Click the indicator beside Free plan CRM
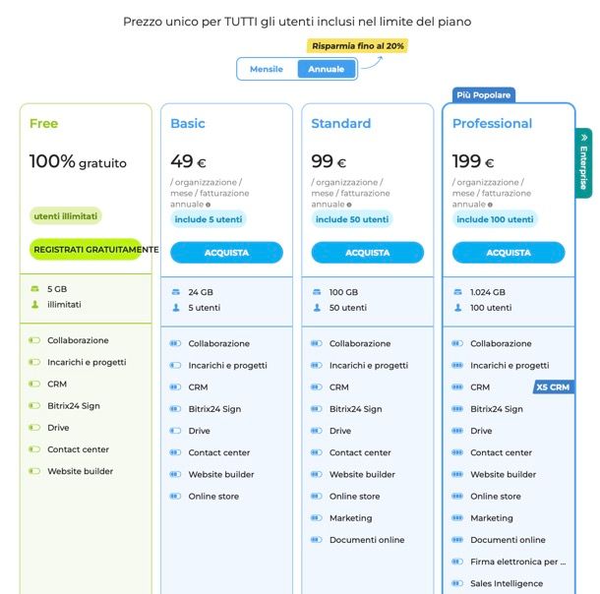The image size is (600, 594). click(34, 384)
